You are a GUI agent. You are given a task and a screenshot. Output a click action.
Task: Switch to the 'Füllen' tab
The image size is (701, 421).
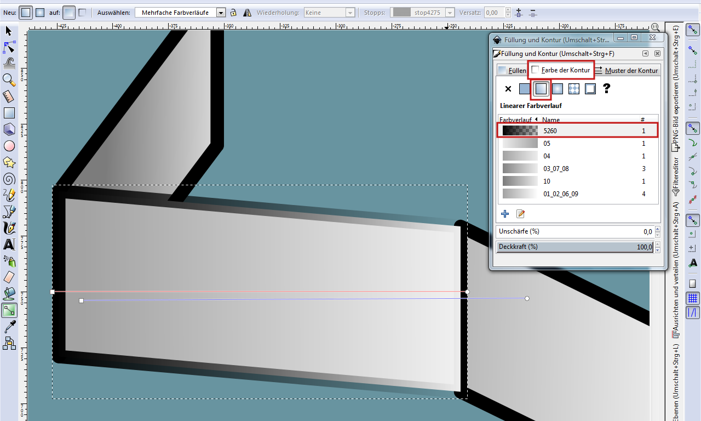[x=512, y=70]
